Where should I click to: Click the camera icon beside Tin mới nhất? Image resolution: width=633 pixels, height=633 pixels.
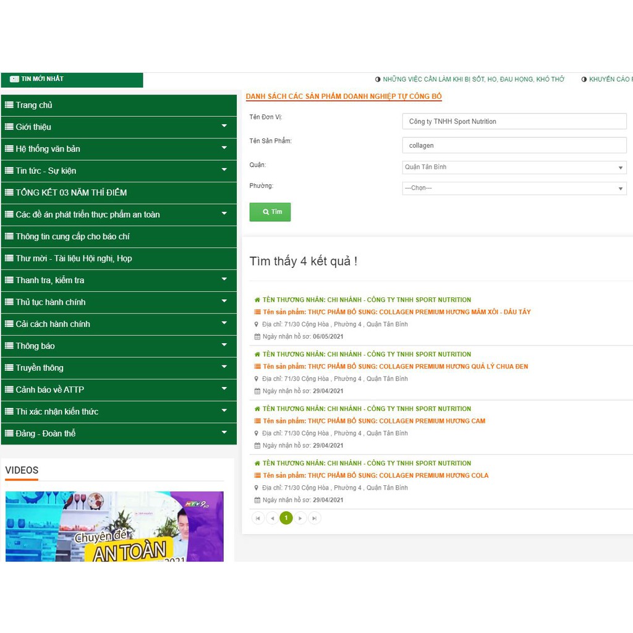pyautogui.click(x=14, y=79)
